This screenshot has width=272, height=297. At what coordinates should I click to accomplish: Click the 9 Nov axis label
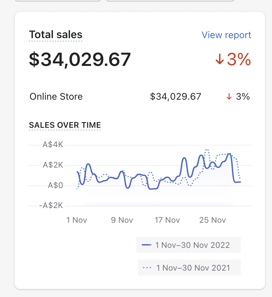coord(122,220)
